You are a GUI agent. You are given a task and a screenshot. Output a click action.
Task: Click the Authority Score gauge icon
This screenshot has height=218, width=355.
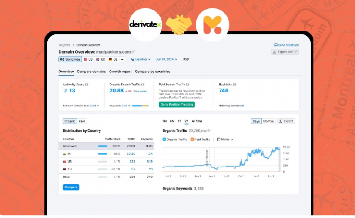[x=65, y=91]
